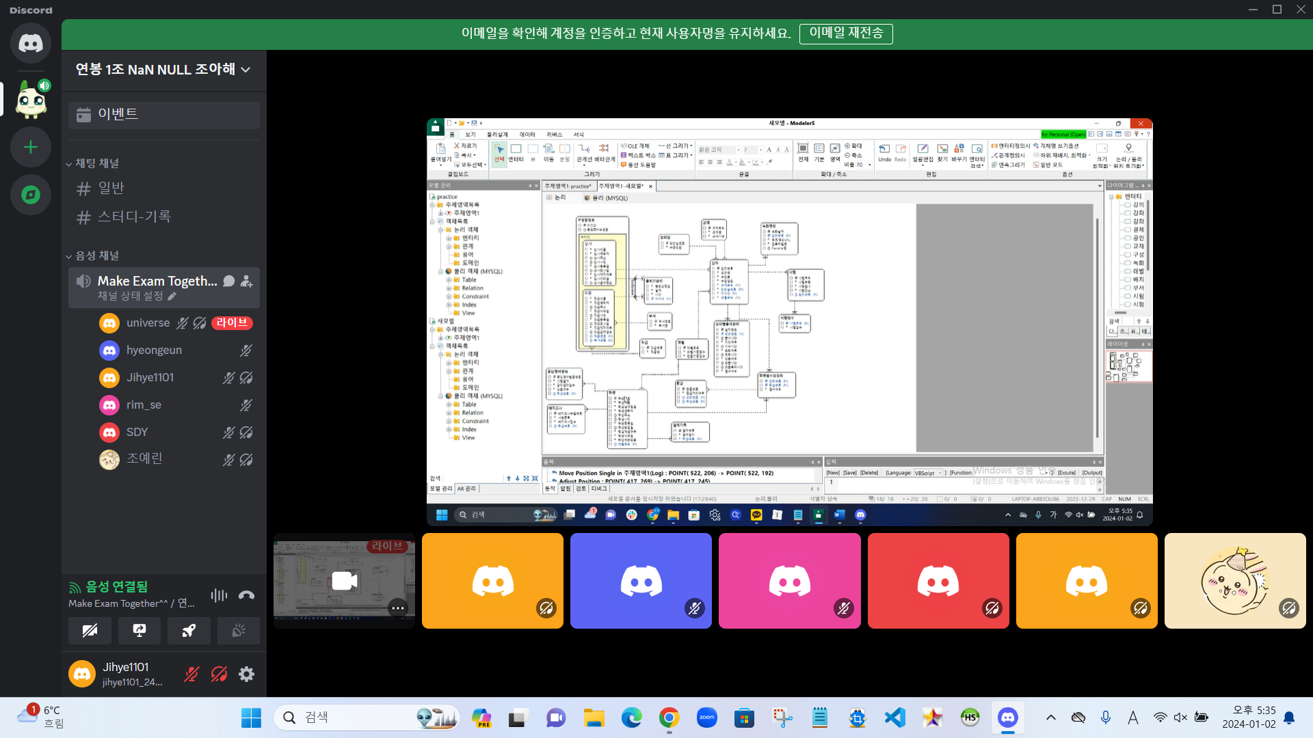1313x738 pixels.
Task: Disconnect from the voice channel
Action: click(x=246, y=595)
